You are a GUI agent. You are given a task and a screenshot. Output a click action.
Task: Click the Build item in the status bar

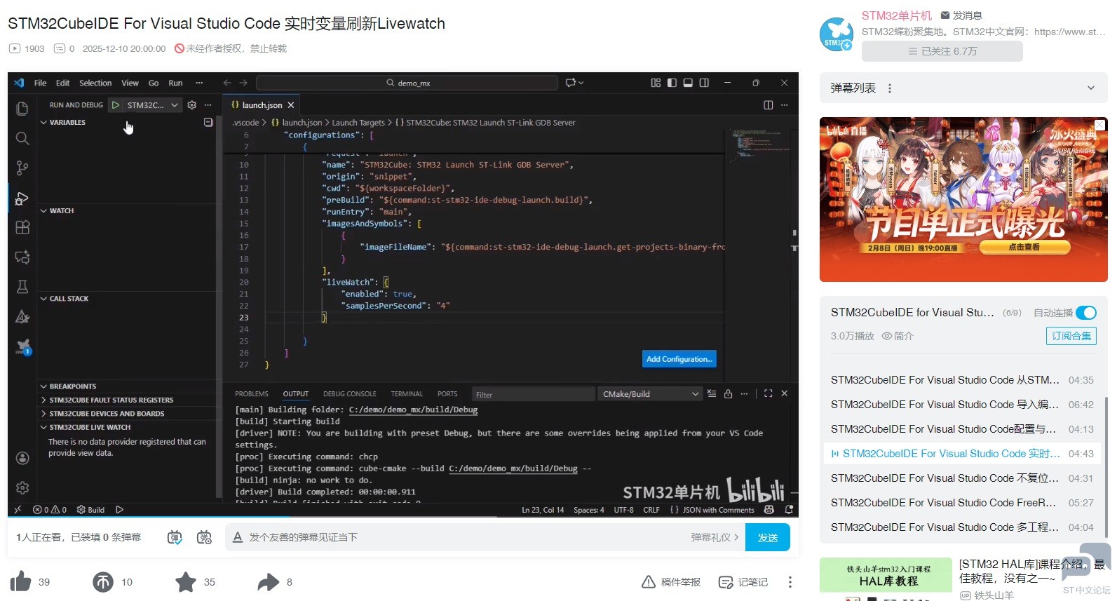point(90,510)
